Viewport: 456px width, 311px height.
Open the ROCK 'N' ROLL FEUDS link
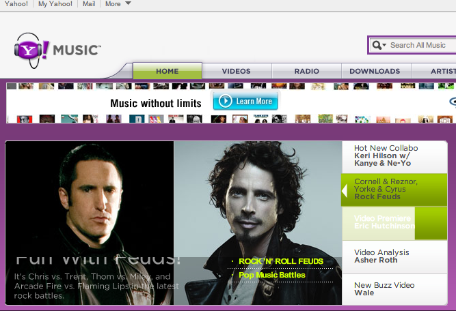click(280, 261)
